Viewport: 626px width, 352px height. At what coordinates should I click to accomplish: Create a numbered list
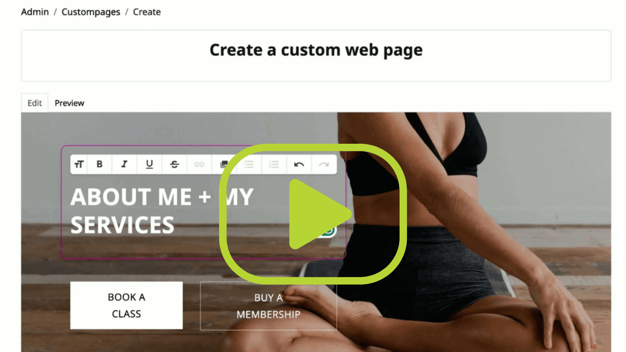coord(274,164)
